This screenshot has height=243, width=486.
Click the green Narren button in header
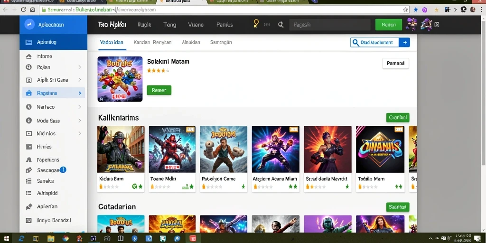(389, 25)
